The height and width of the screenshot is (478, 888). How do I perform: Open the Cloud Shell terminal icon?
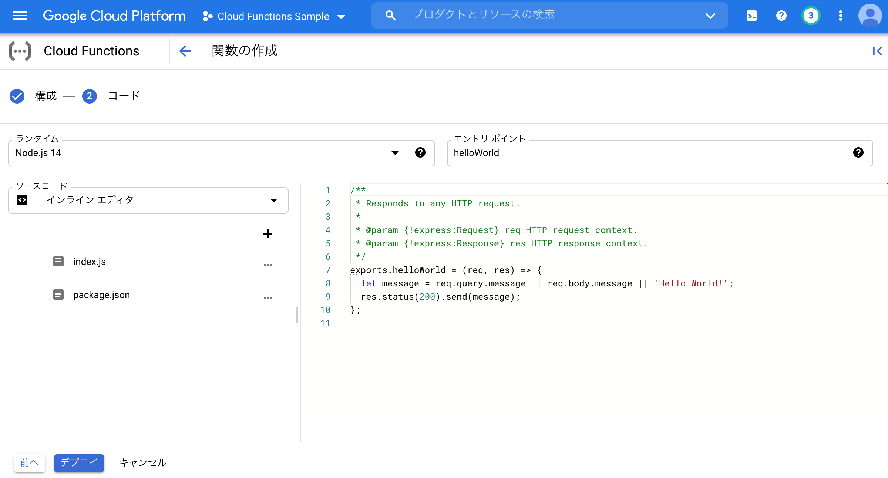click(x=751, y=16)
